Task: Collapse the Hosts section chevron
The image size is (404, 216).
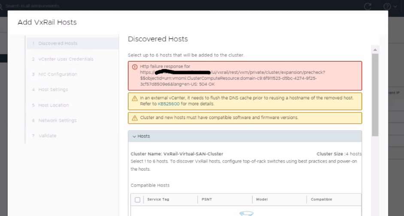Action: click(134, 136)
